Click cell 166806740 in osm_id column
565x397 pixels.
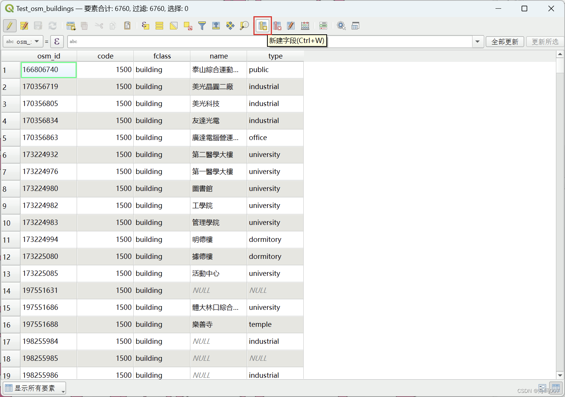pyautogui.click(x=49, y=70)
